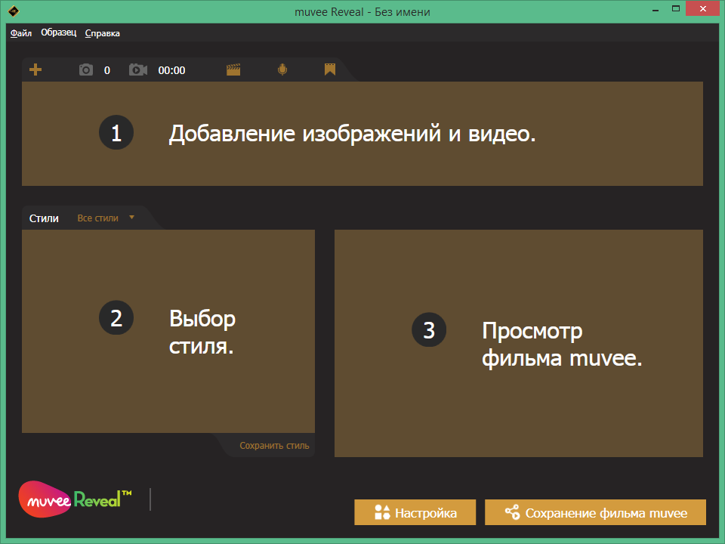Click the Выбор стиля panel
Screen dimensions: 725x544
pos(168,331)
